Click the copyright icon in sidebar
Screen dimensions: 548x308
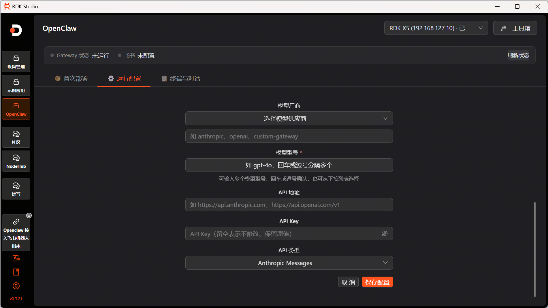point(16,286)
